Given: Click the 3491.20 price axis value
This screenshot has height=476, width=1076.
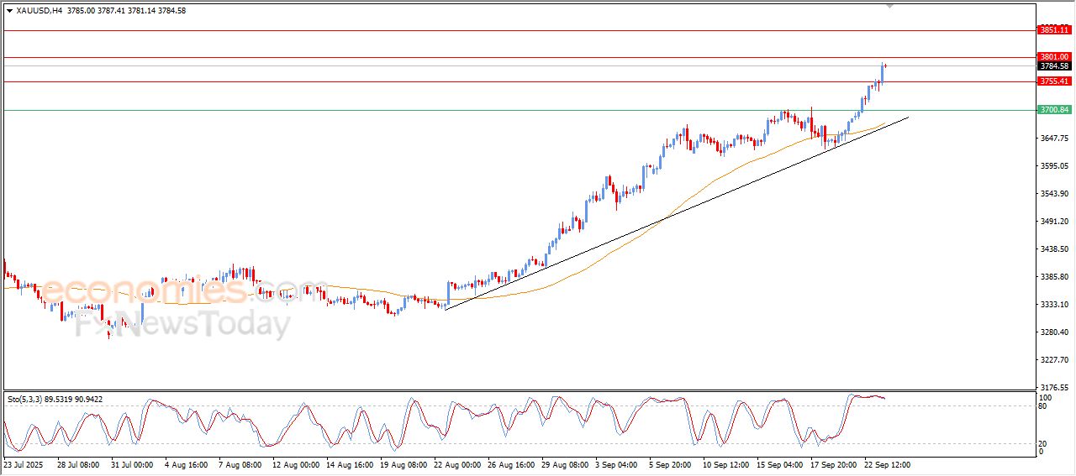Looking at the screenshot, I should [1054, 222].
